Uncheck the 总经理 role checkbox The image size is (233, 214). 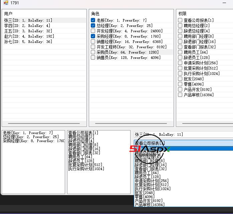93,26
